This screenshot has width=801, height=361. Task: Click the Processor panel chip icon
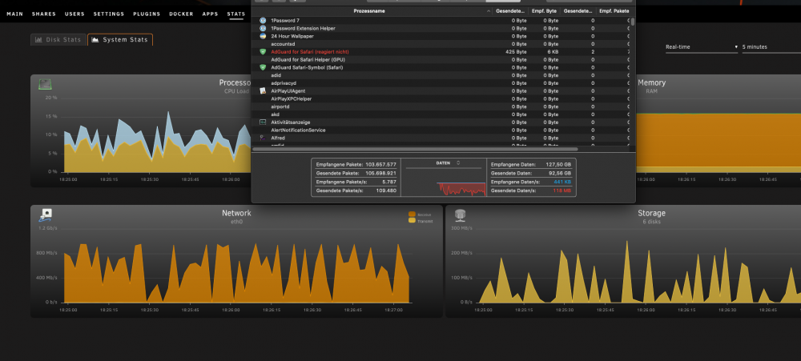click(46, 83)
